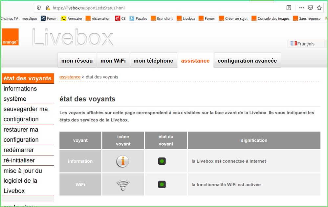Click the 'icône voyant' column header
This screenshot has width=328, height=207.
click(123, 140)
